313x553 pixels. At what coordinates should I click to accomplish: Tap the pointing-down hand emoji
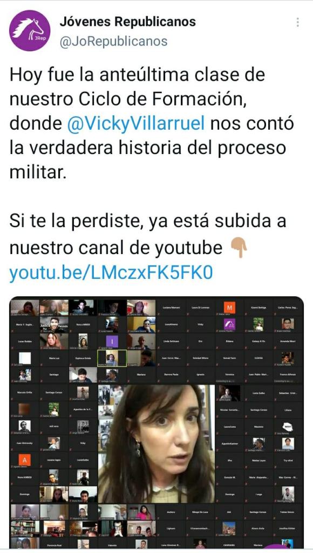pyautogui.click(x=239, y=247)
